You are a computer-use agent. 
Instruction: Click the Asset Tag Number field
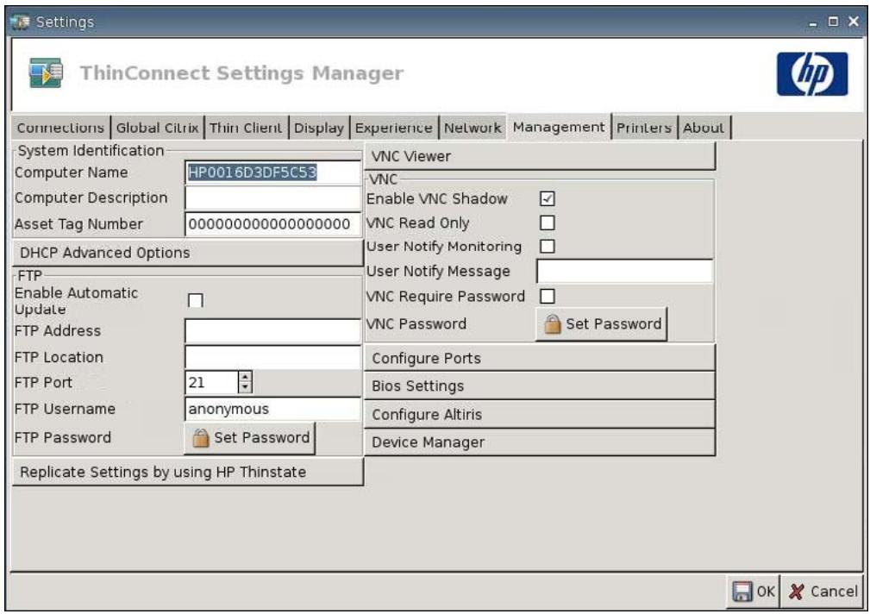click(x=272, y=224)
